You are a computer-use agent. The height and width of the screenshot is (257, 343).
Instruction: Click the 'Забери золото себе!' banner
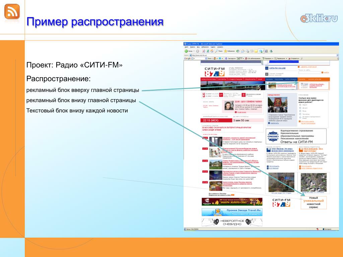[x=232, y=202]
